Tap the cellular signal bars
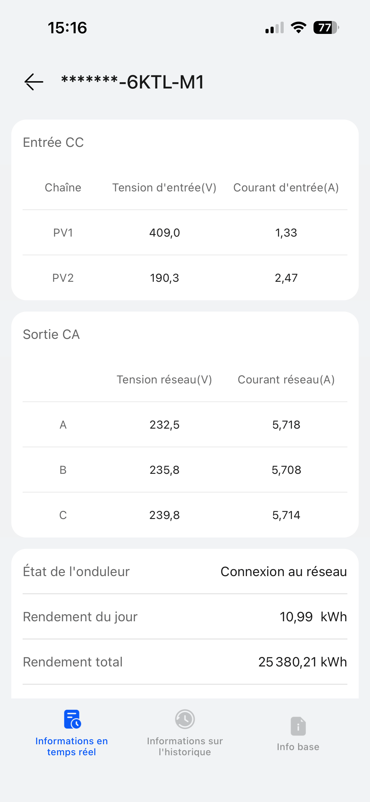This screenshot has height=802, width=370. (x=275, y=28)
